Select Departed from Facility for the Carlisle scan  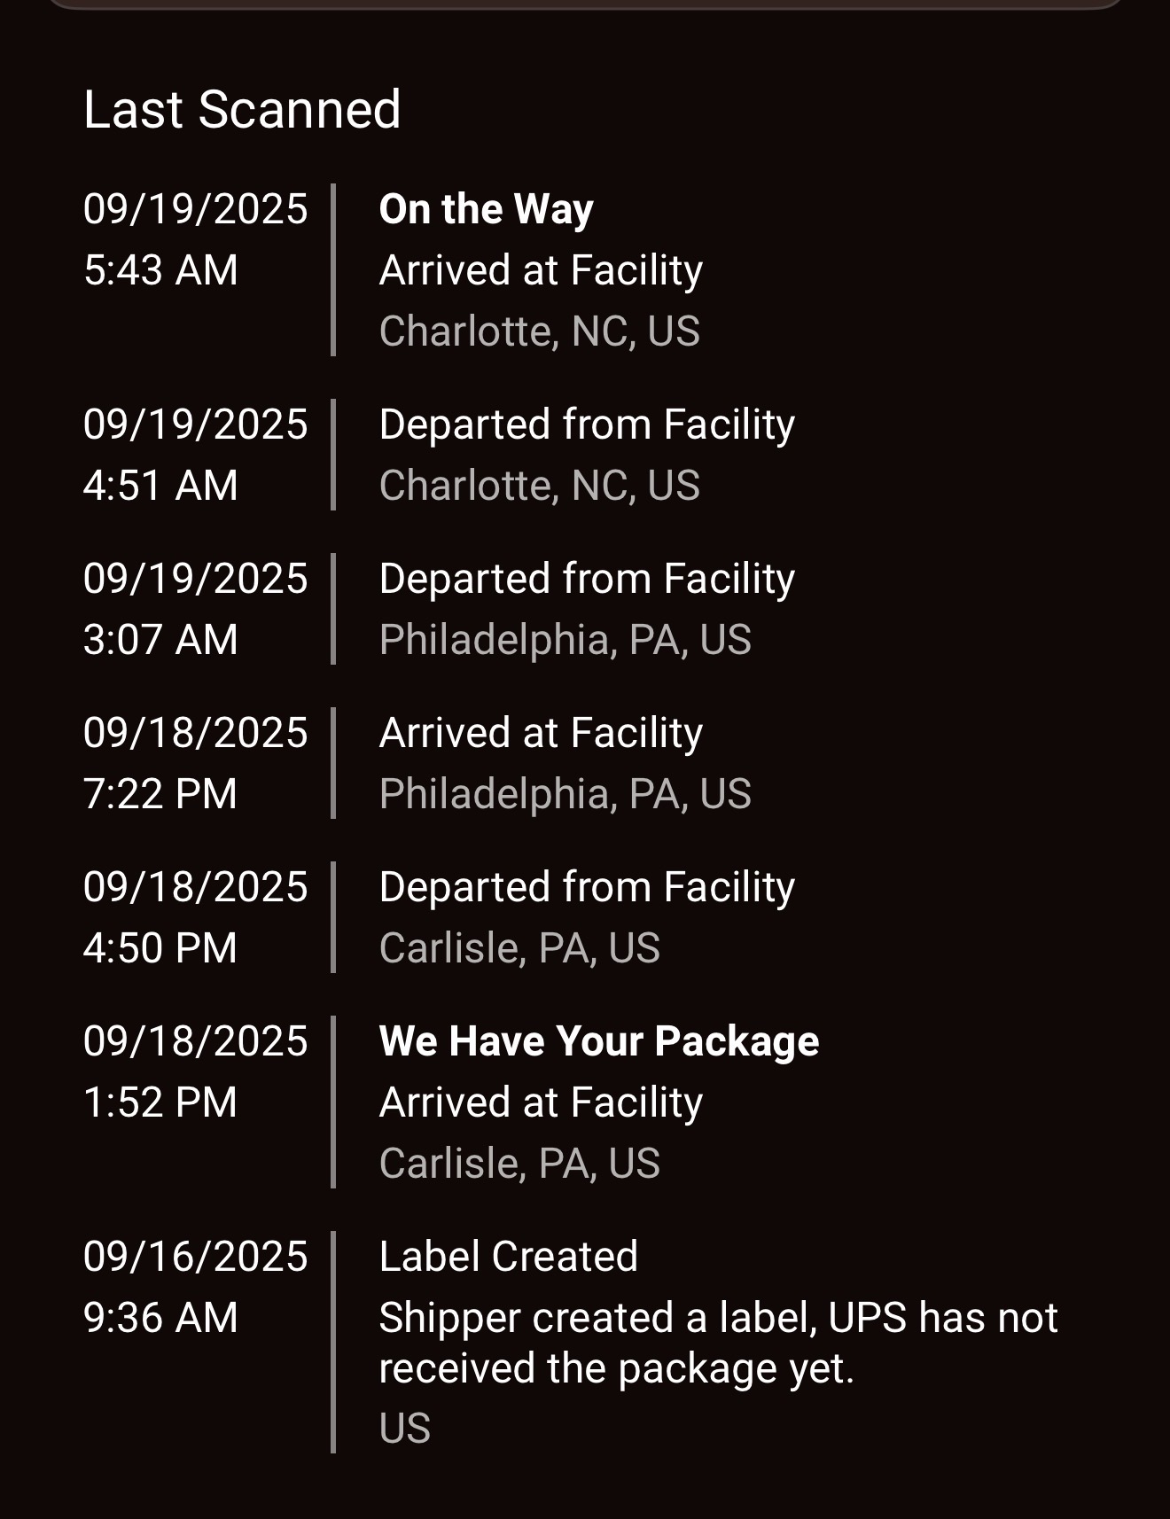click(x=587, y=887)
